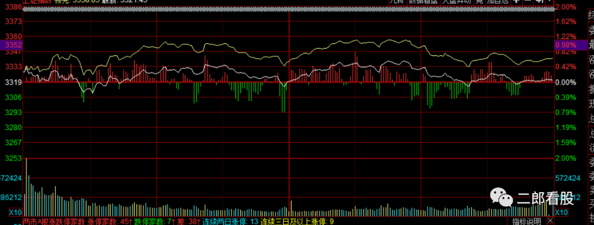
Task: Click the 大盘异动 toolbar button
Action: click(456, 2)
